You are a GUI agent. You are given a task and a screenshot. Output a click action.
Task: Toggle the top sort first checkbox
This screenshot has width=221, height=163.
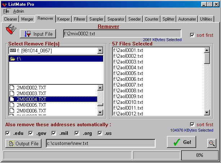(192, 35)
